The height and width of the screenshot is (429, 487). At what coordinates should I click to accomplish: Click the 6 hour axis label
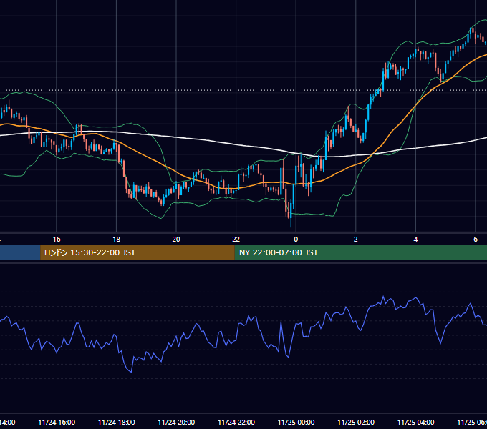(476, 240)
